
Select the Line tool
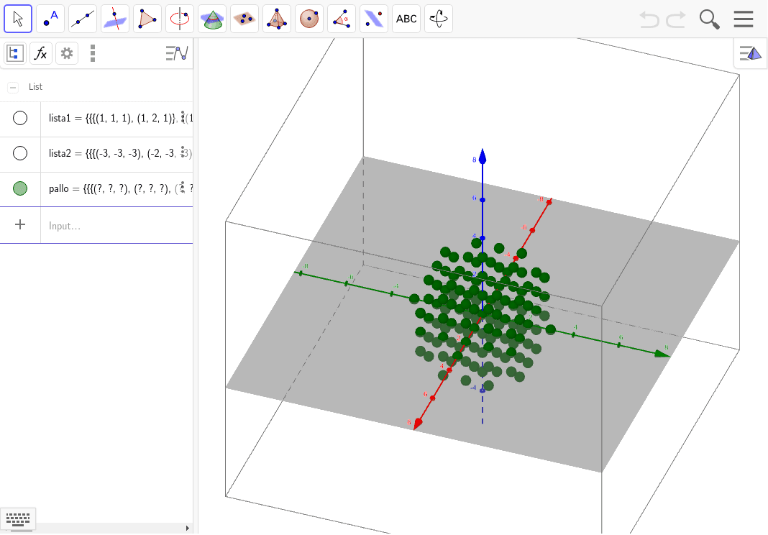tap(82, 19)
